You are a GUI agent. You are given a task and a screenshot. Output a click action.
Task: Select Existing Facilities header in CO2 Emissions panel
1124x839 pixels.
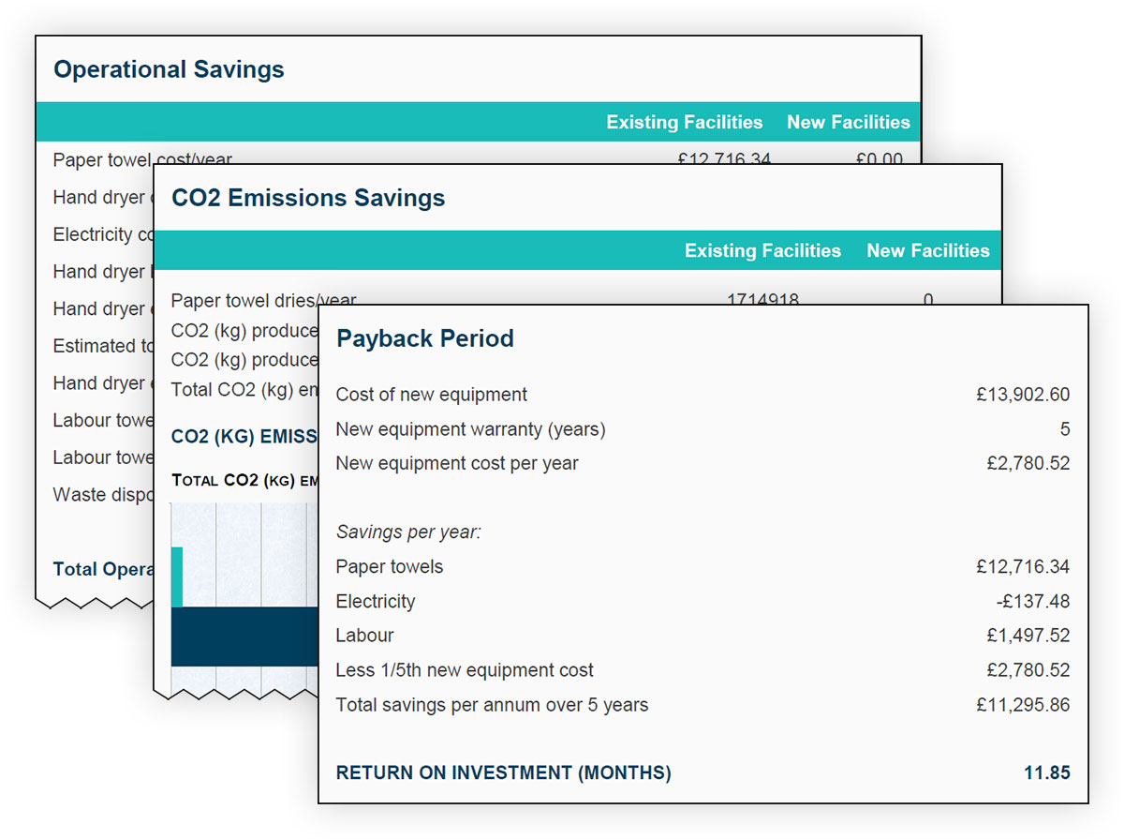click(x=762, y=250)
